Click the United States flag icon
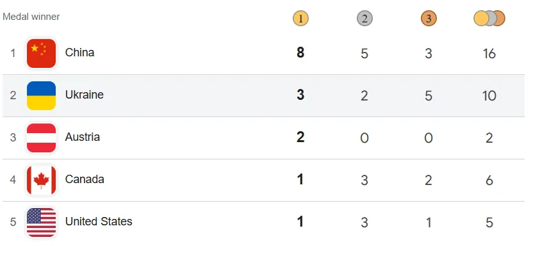The width and height of the screenshot is (540, 258). [x=41, y=222]
